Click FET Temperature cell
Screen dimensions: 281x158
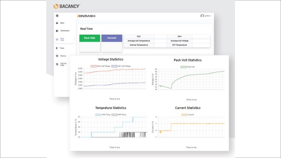point(180,45)
